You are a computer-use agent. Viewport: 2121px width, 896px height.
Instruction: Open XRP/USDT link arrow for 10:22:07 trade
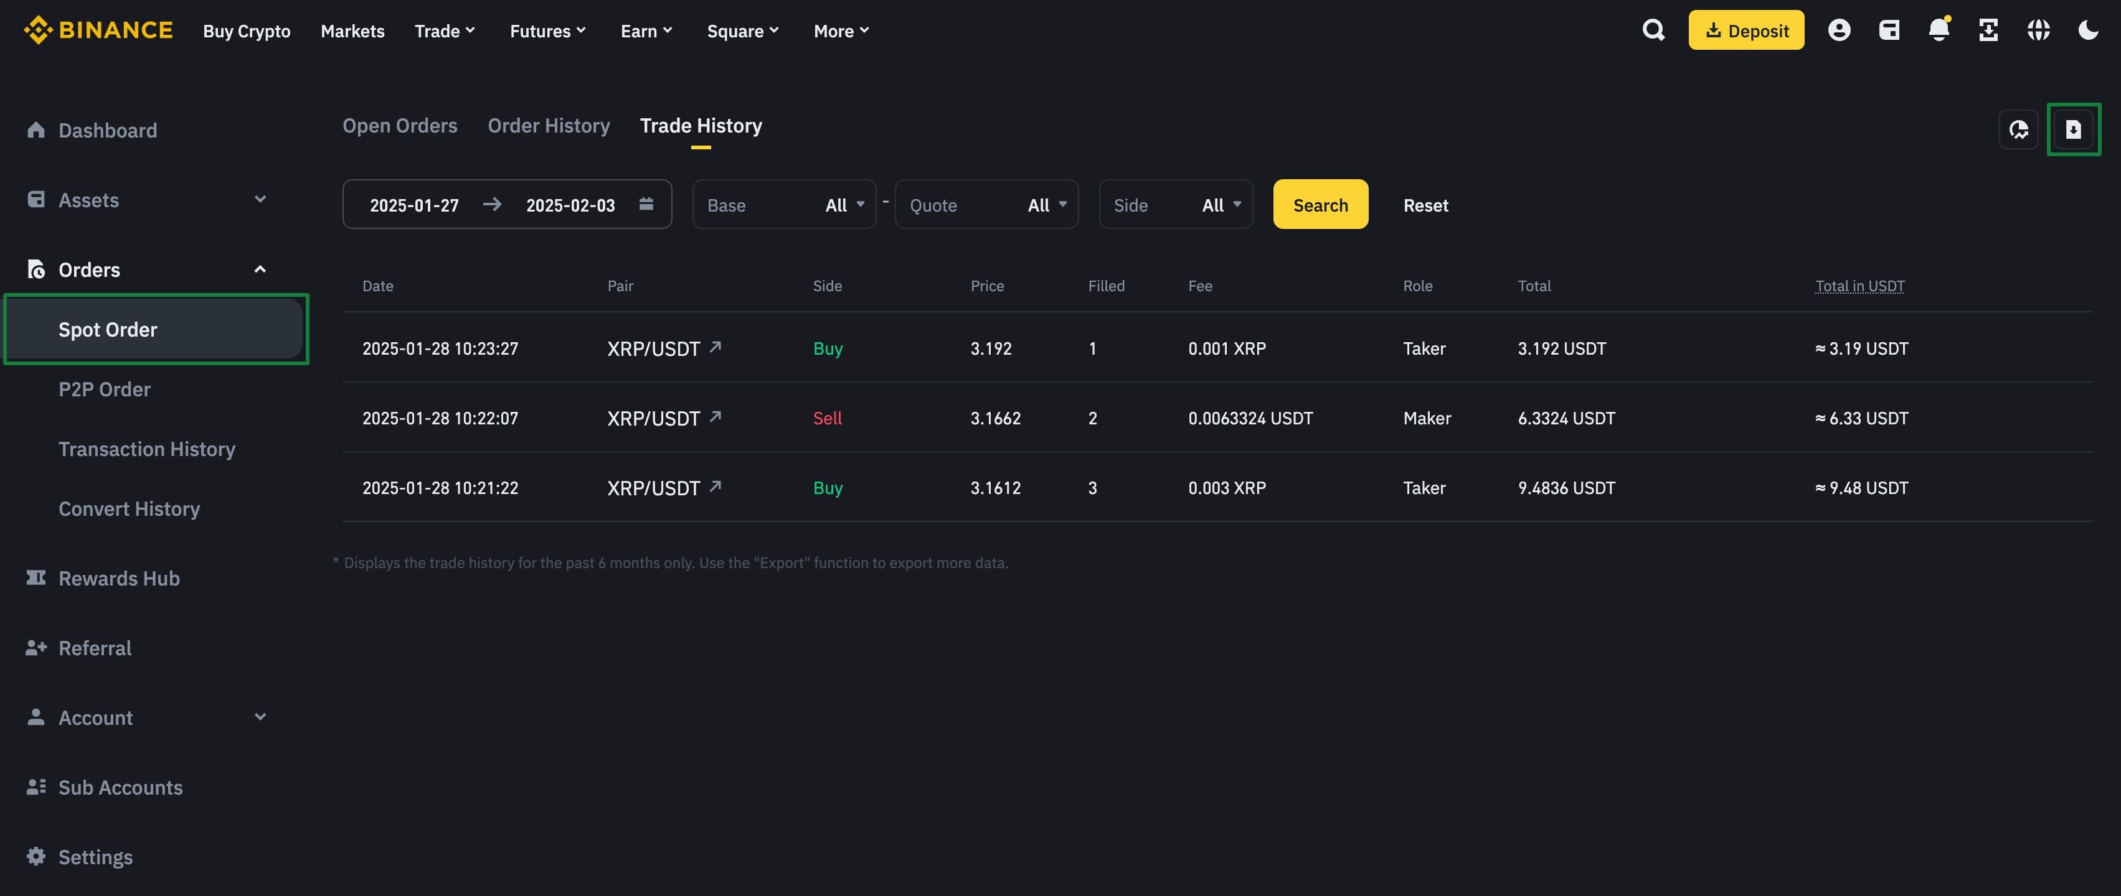716,416
